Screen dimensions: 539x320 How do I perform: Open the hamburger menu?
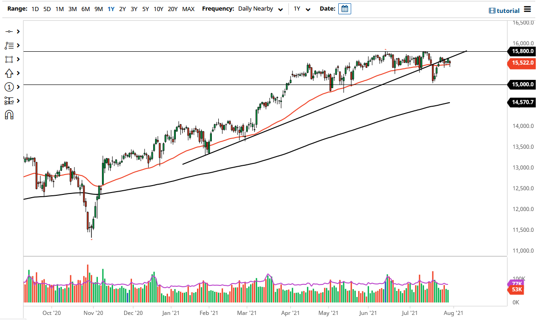tap(528, 9)
